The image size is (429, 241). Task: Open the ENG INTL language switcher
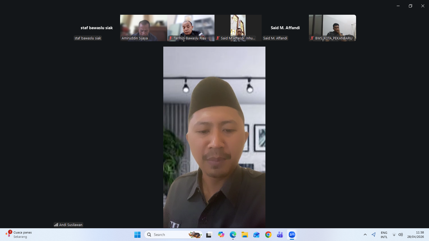384,235
